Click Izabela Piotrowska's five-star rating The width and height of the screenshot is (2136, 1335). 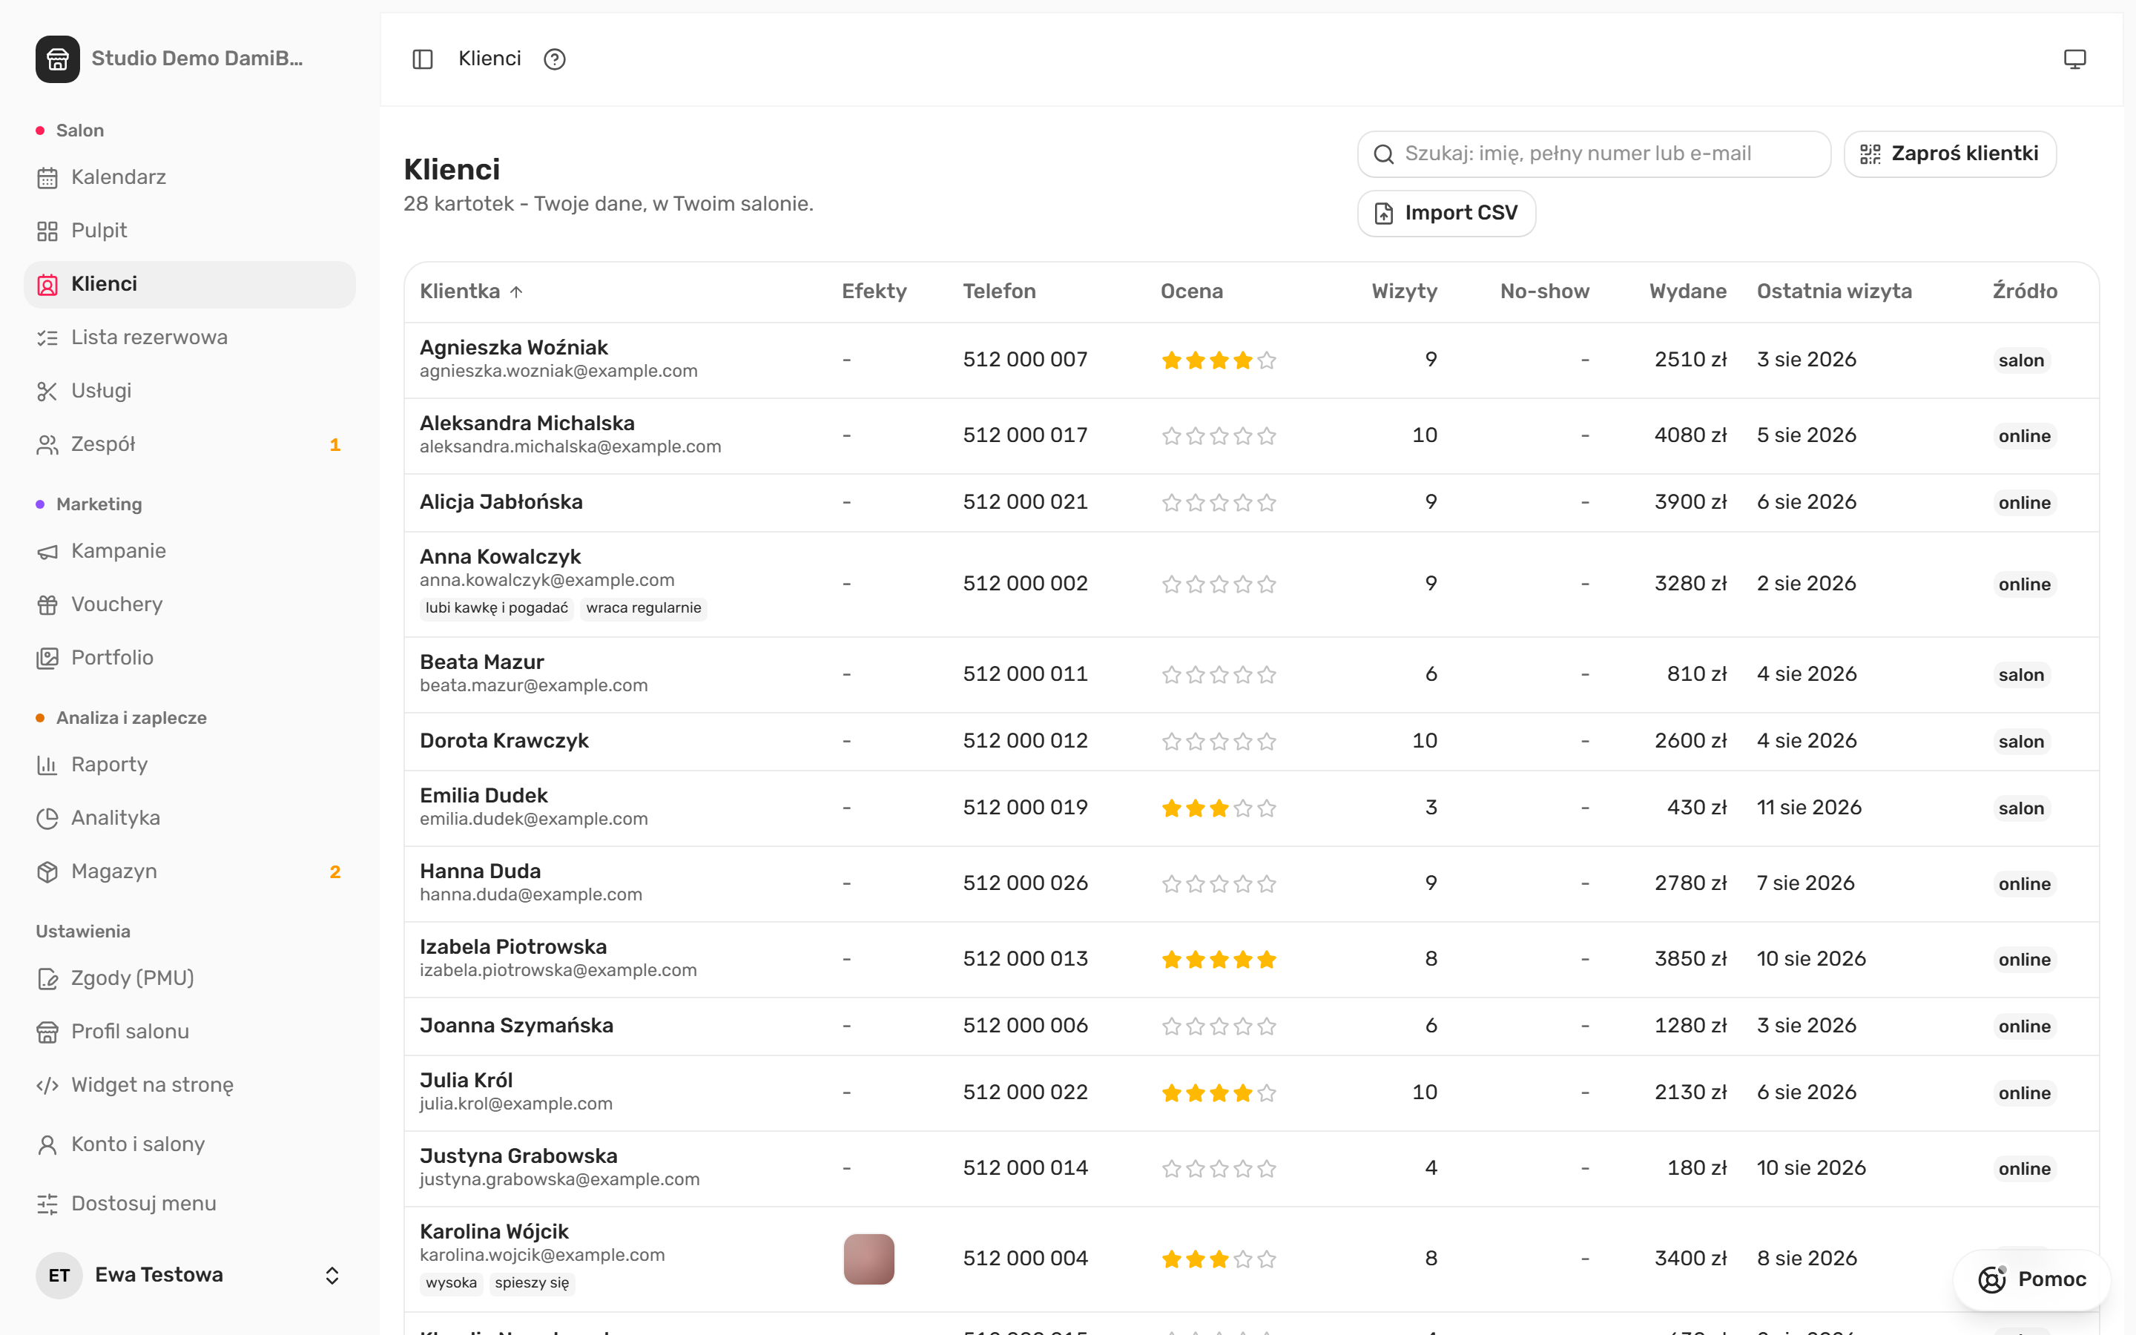[x=1218, y=959]
